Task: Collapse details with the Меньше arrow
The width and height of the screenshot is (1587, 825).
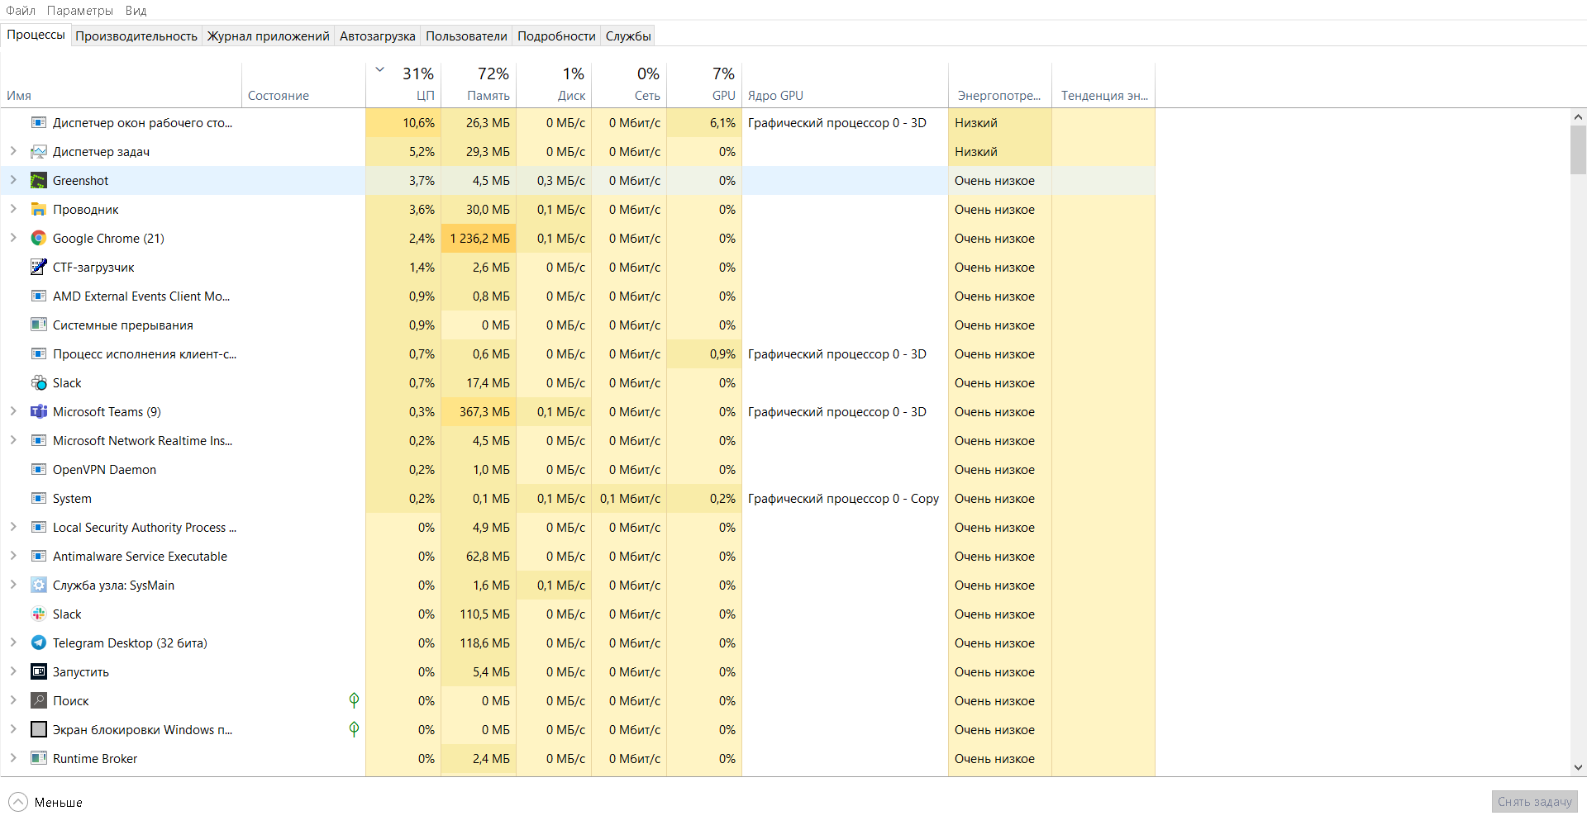Action: tap(17, 802)
